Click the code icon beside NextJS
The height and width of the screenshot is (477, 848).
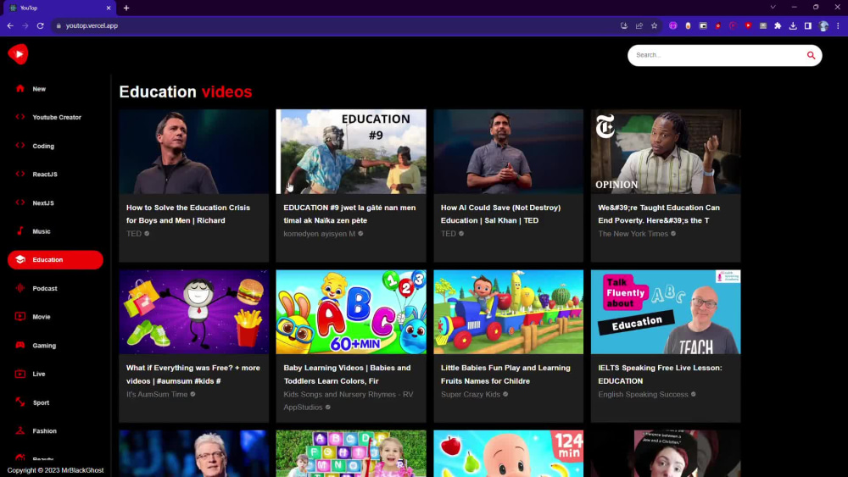(20, 202)
